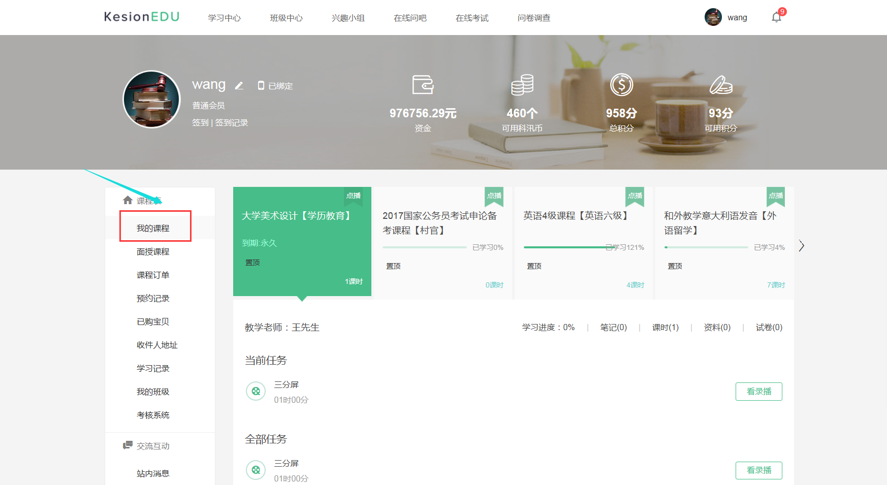This screenshot has width=887, height=485.
Task: Click the phone bound icon by 已绑定
Action: pos(261,86)
